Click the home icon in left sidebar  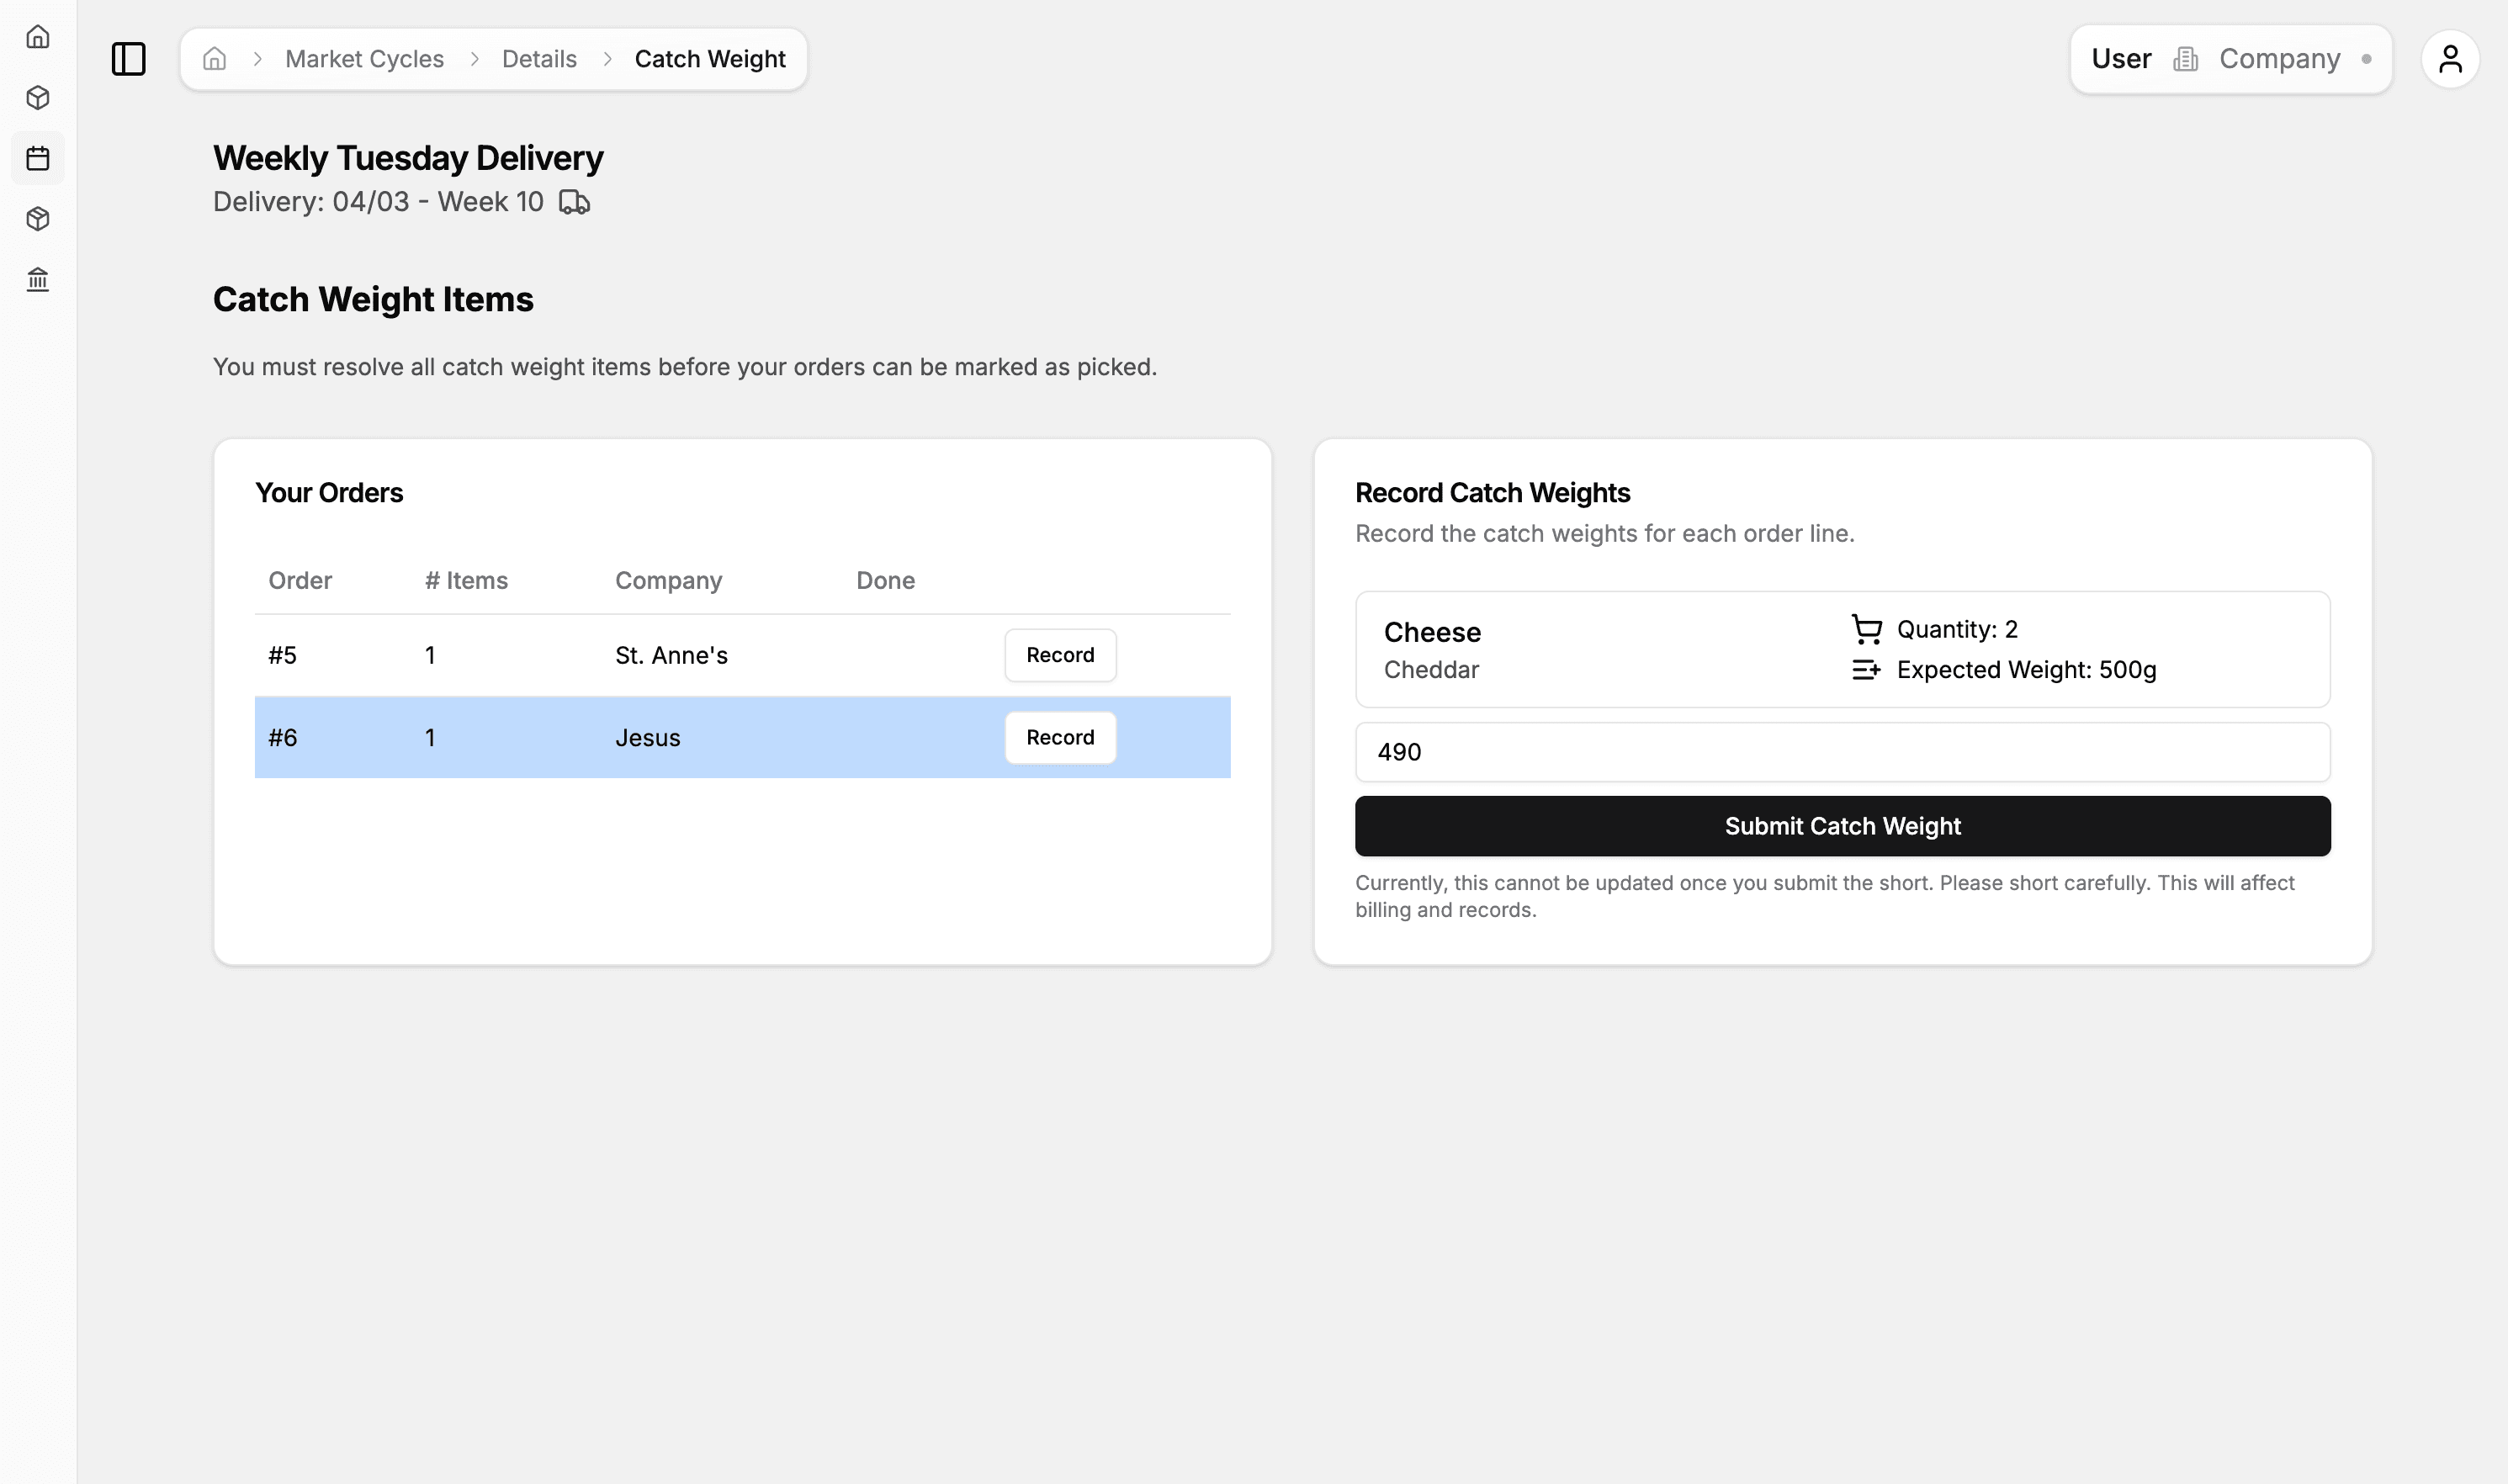(38, 37)
